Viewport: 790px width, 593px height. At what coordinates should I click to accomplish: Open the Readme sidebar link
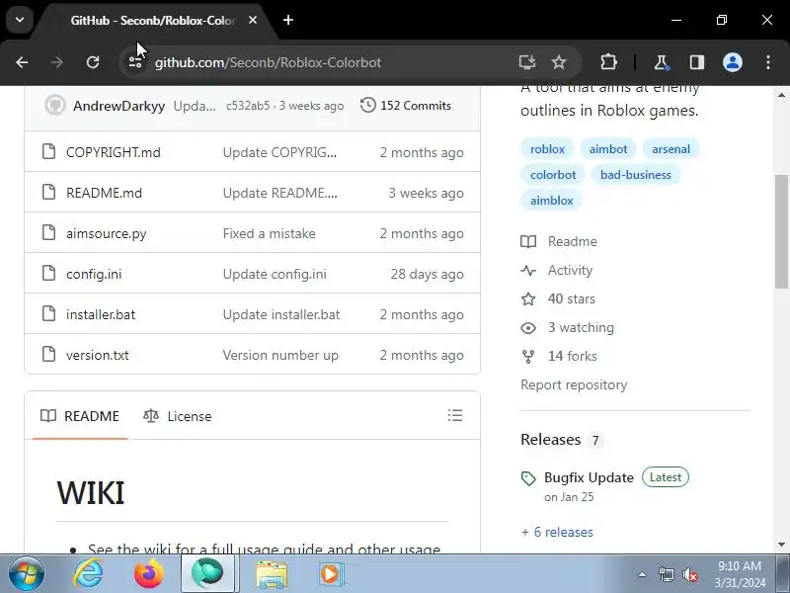[559, 241]
